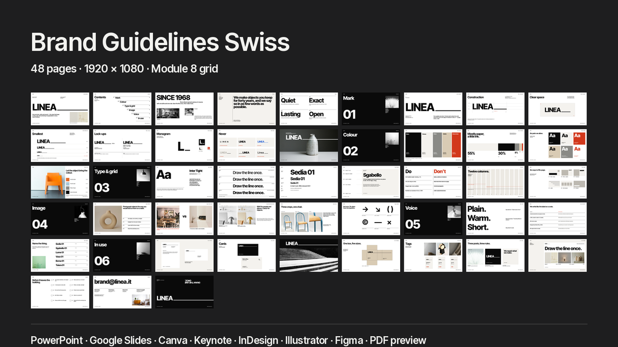This screenshot has height=347, width=618.
Task: Open the Cards slide thumbnail
Action: click(x=247, y=255)
